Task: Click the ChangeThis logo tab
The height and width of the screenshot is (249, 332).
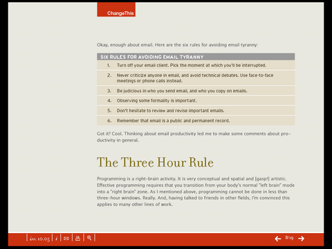Action: [116, 10]
